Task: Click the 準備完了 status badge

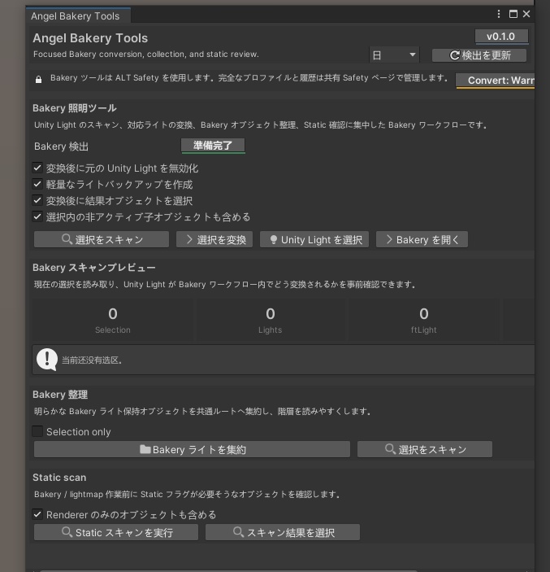Action: point(213,146)
